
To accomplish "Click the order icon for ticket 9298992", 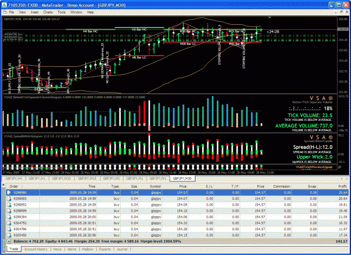I will click(9, 204).
